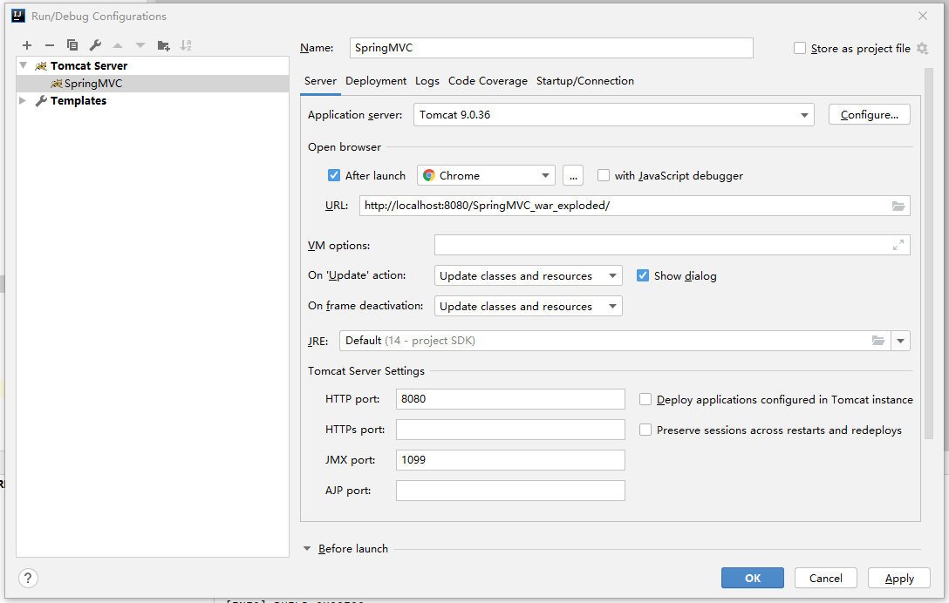The width and height of the screenshot is (949, 603).
Task: Enable Preserve sessions across restarts and redeploys
Action: click(x=645, y=430)
